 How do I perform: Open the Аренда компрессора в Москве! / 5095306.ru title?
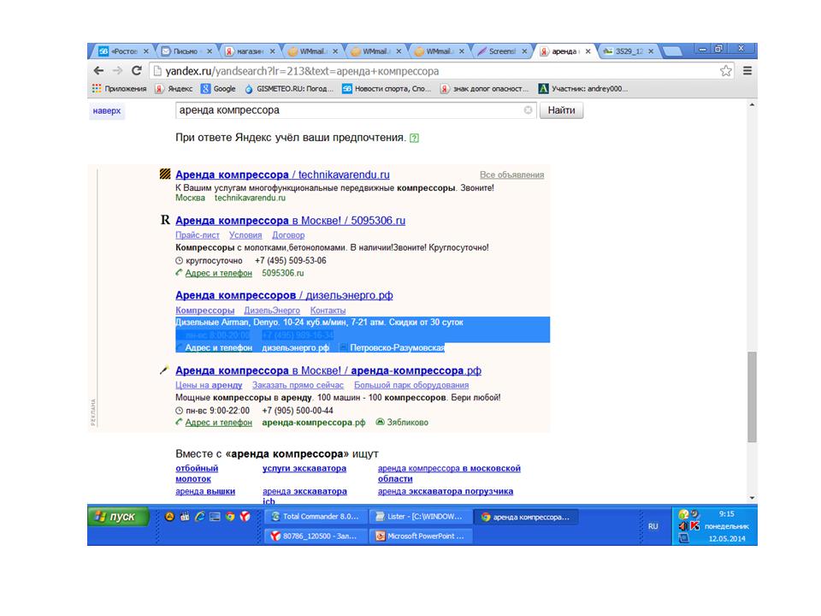click(x=290, y=221)
